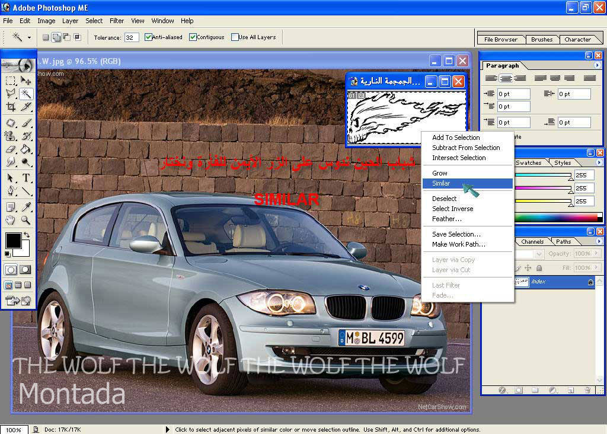This screenshot has height=434, width=607.
Task: Select the Hand tool
Action: tap(11, 221)
